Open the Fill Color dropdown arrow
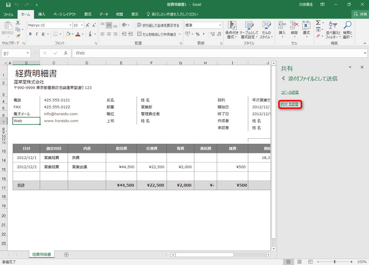Screen dimensions: 369x265 [x=73, y=34]
